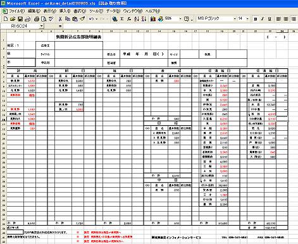This screenshot has width=298, height=244.
Task: Save the workbook with floppy icon
Action: tap(20, 19)
